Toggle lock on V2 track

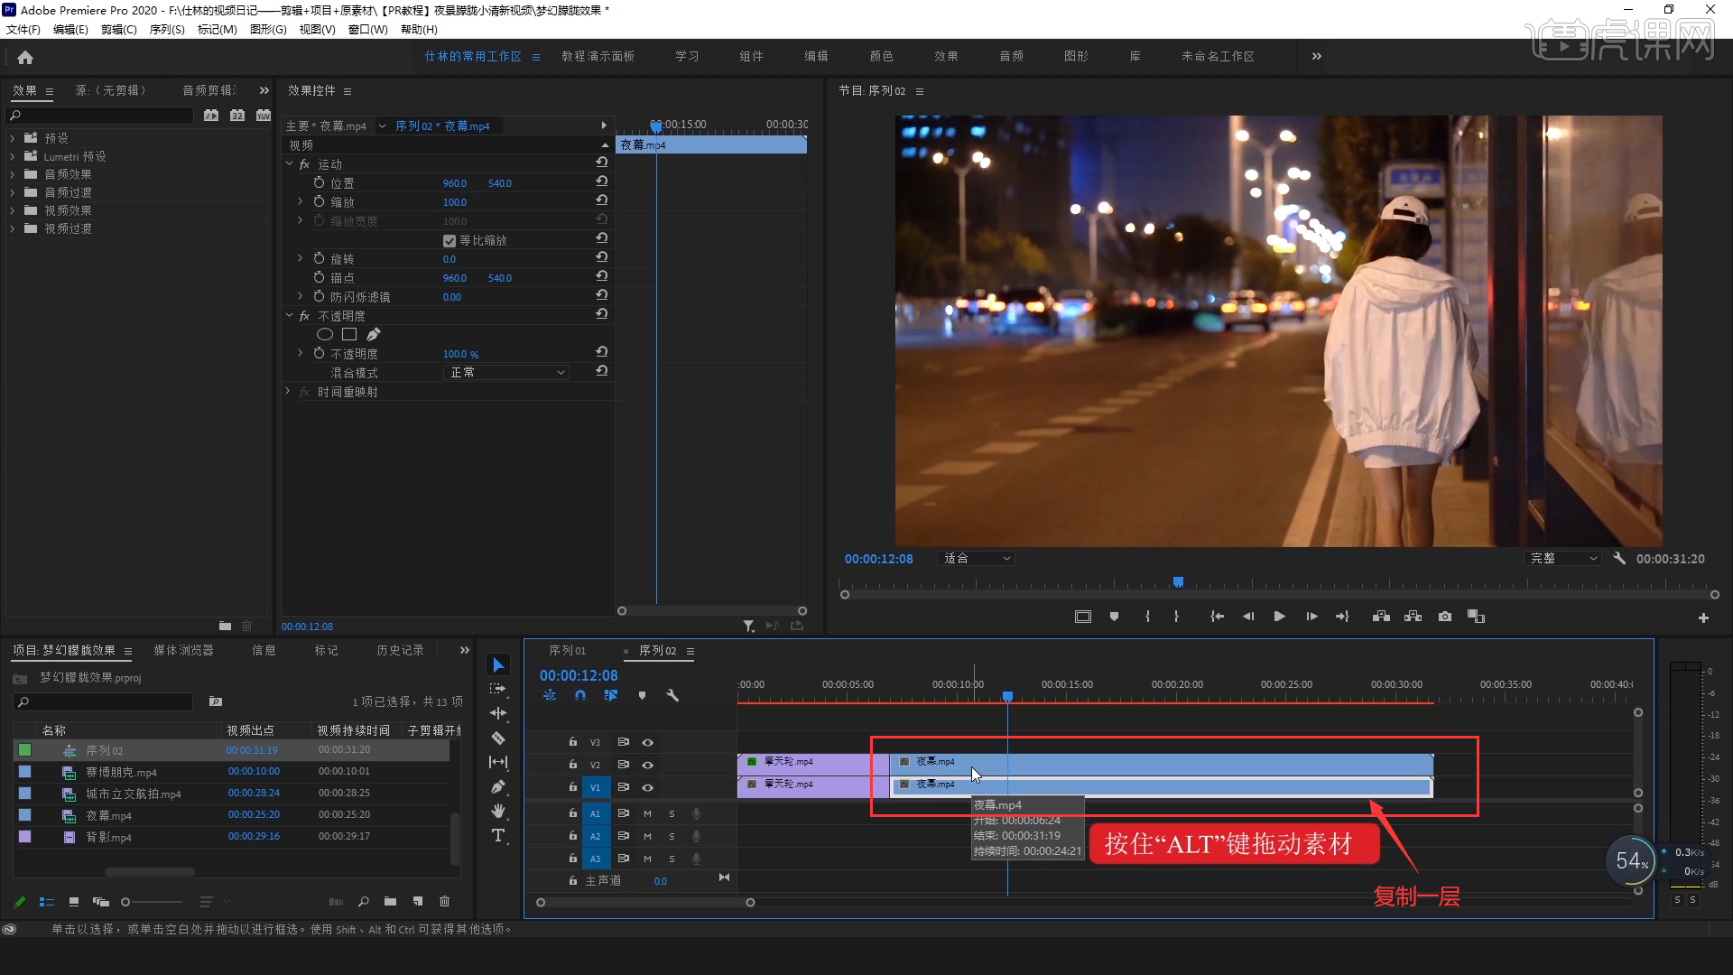tap(572, 764)
